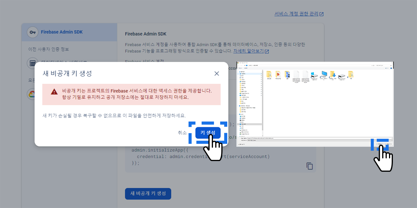Viewport: 417px width, 208px height.
Task: Click the 새 비공개 키 생성 button at the bottom
Action: pyautogui.click(x=148, y=193)
